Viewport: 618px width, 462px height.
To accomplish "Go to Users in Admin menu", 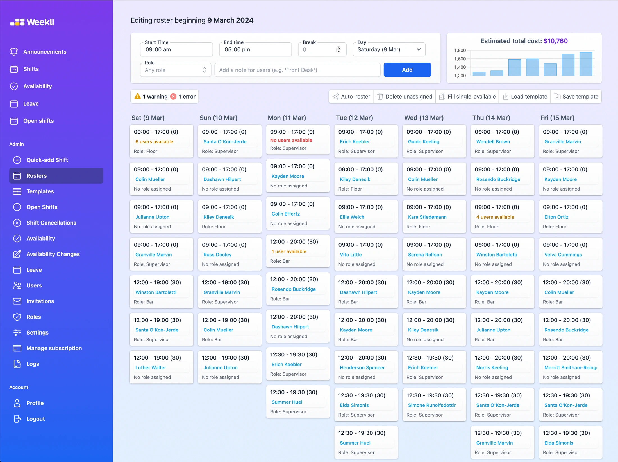I will pyautogui.click(x=56, y=286).
